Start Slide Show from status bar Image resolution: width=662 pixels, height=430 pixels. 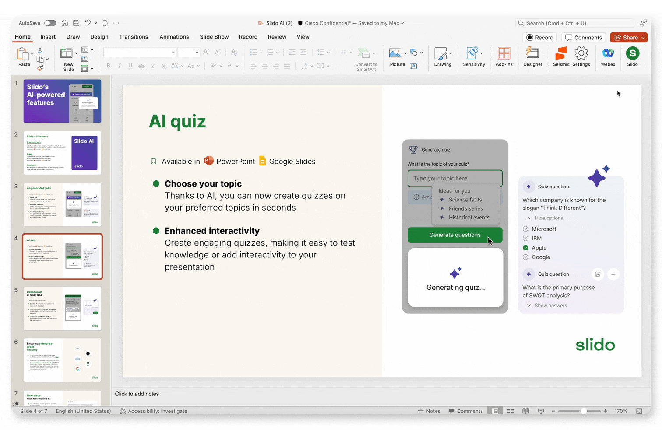tap(541, 411)
